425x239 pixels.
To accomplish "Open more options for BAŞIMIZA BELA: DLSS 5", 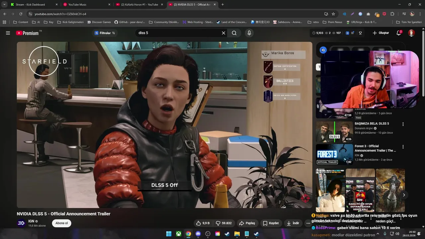I will point(403,124).
